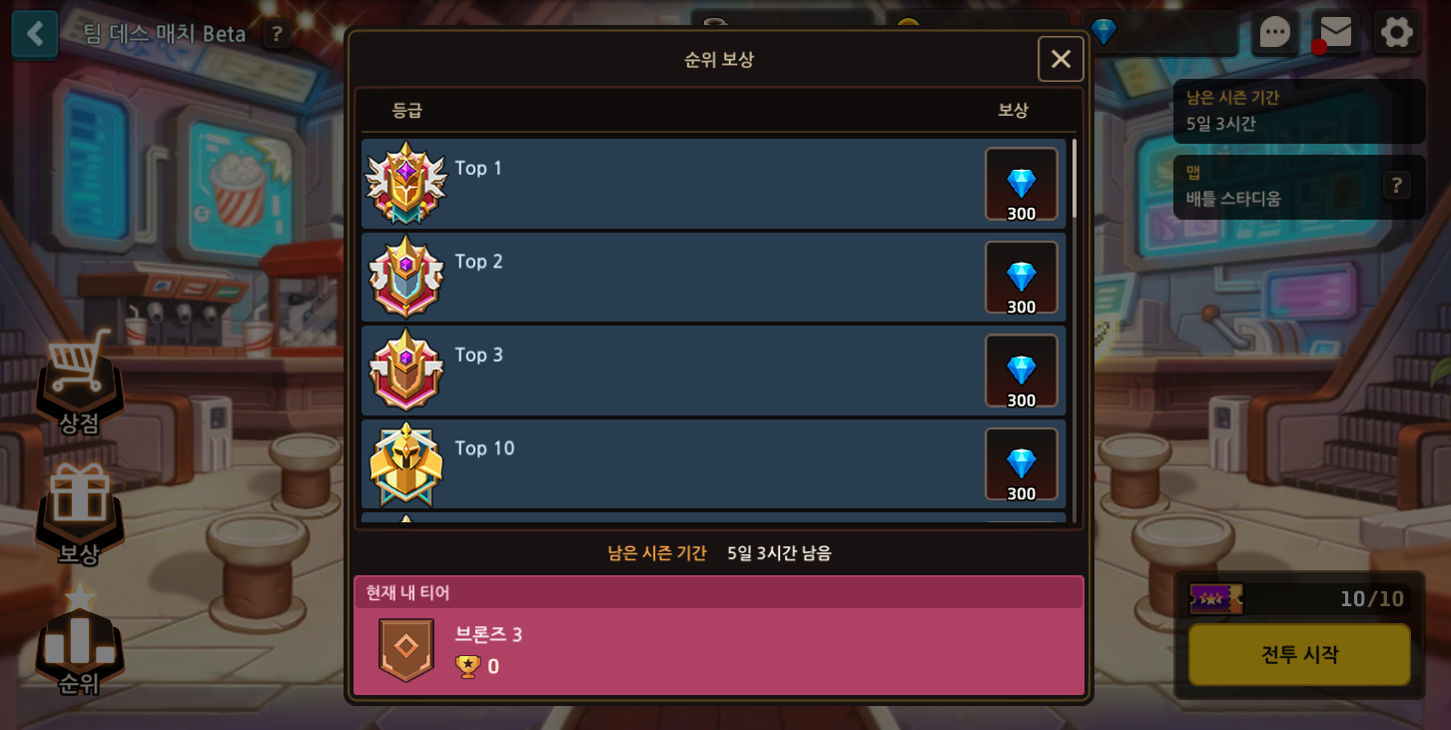Viewport: 1451px width, 730px height.
Task: Click the help icon next to 팀 데스 매치 Beta
Action: pyautogui.click(x=278, y=34)
